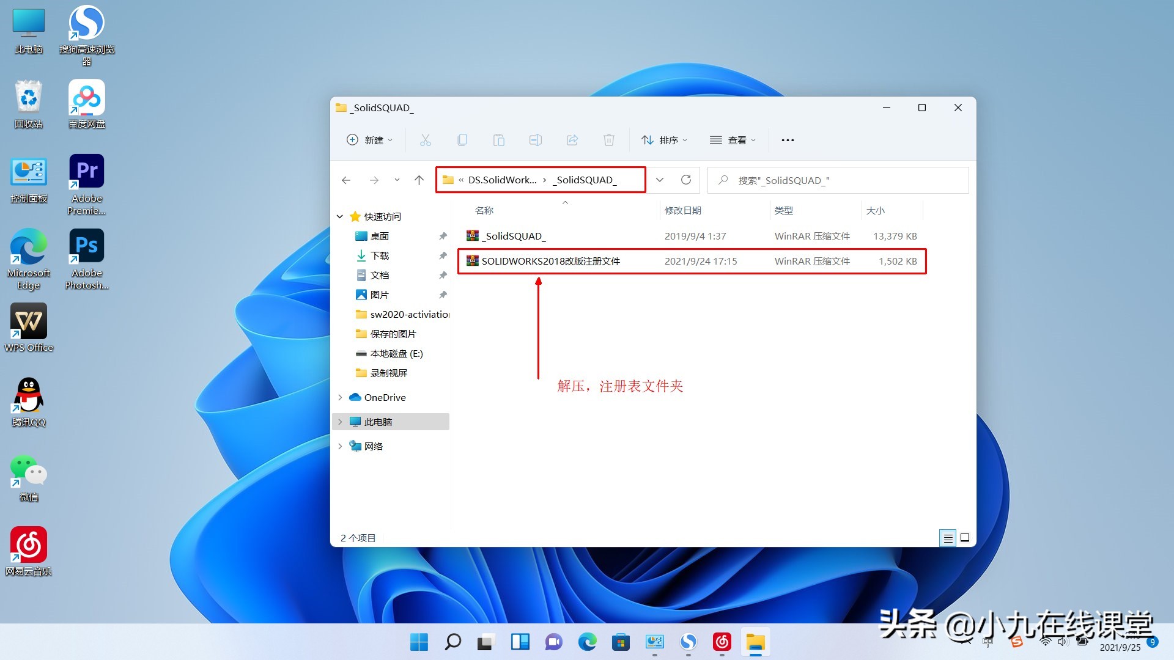Click the Cut icon in the toolbar
The height and width of the screenshot is (660, 1174).
click(x=426, y=140)
